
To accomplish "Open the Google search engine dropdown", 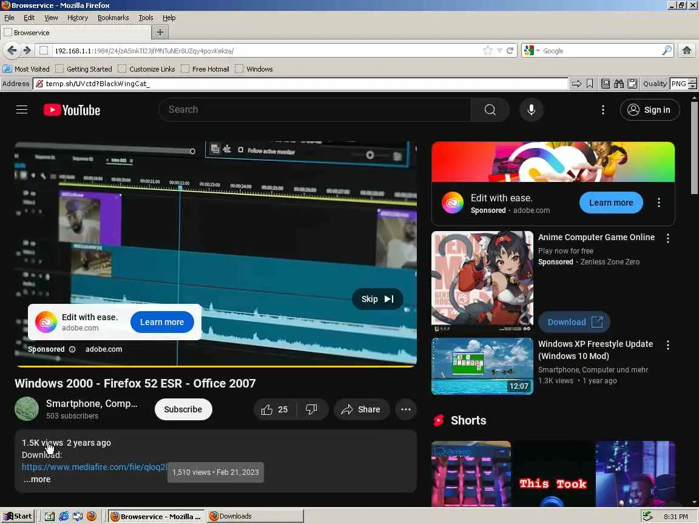I will (538, 51).
